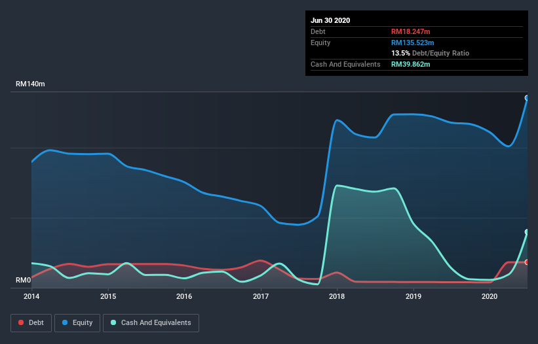
Task: Click the RM18.247m debt value
Action: 411,31
